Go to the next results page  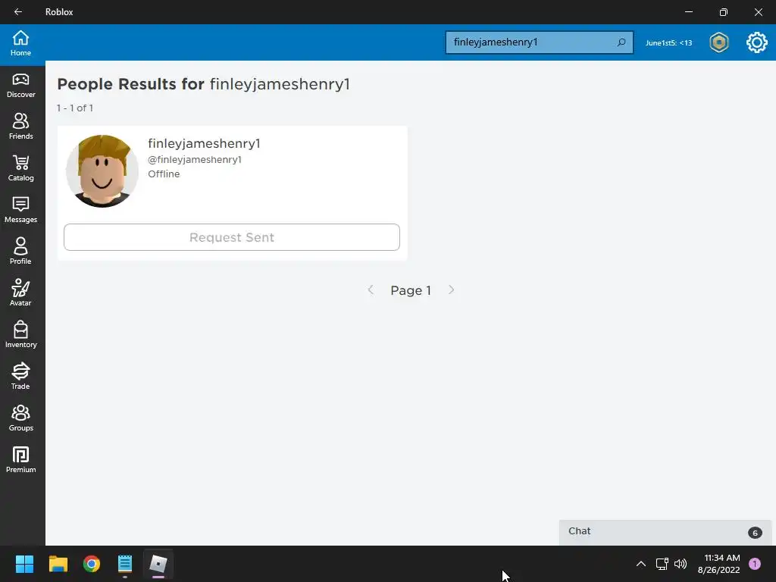coord(451,290)
